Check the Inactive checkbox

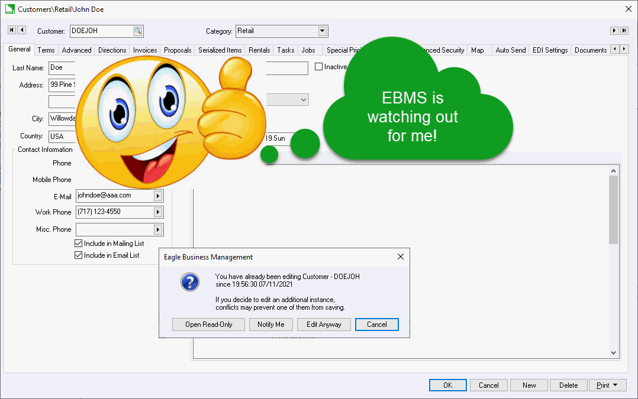click(x=319, y=67)
